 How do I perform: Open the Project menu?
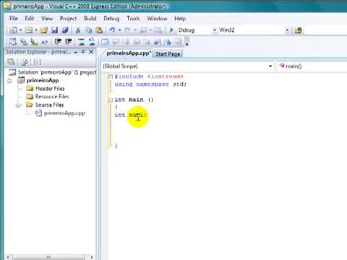(68, 18)
